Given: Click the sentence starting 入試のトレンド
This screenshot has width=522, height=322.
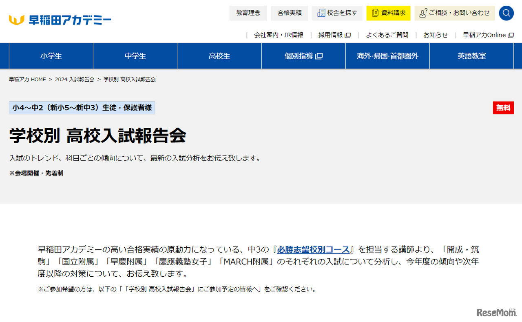Looking at the screenshot, I should pyautogui.click(x=135, y=158).
